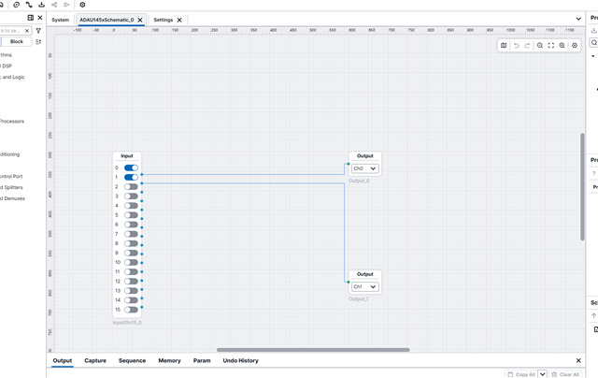
Task: Turn off Input channel 1 toggle
Action: pos(131,177)
